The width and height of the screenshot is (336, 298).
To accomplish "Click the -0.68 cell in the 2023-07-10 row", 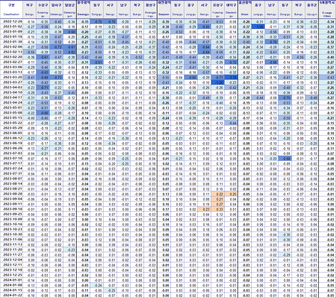I will (x=285, y=158).
